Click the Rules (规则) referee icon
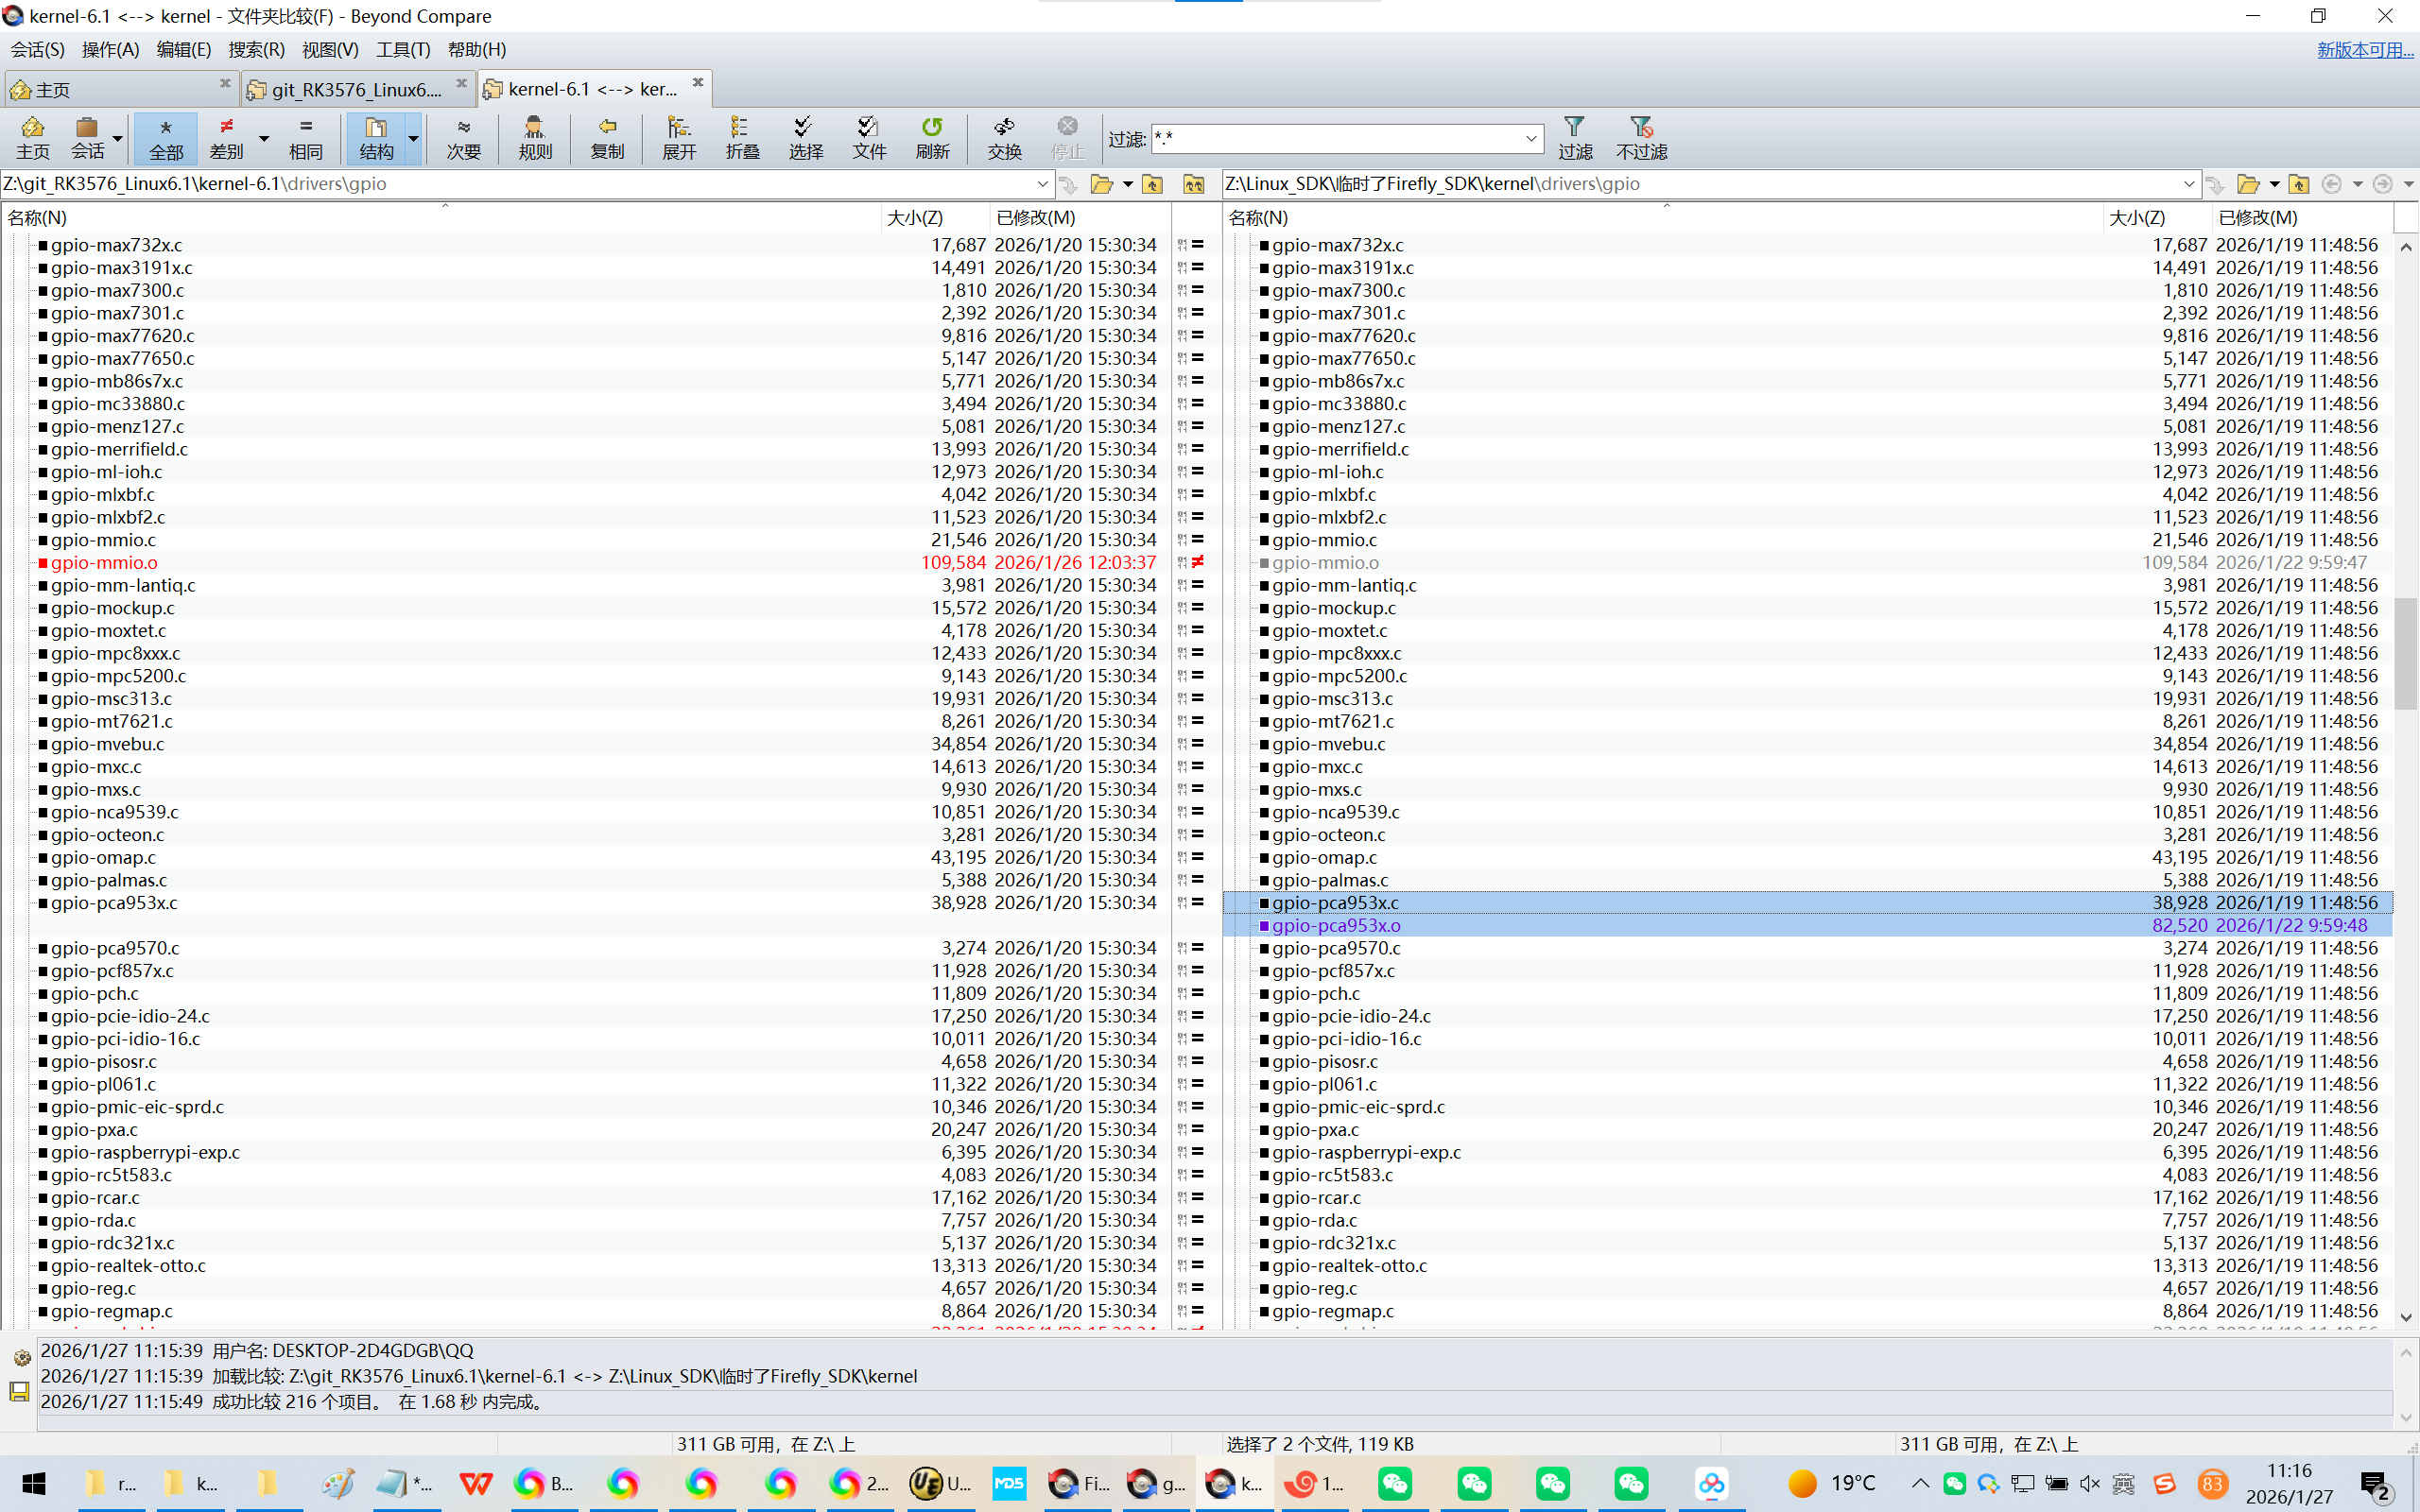 pos(535,137)
